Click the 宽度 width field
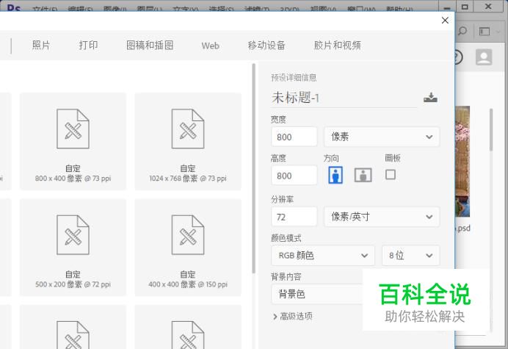This screenshot has height=349, width=508. [294, 137]
